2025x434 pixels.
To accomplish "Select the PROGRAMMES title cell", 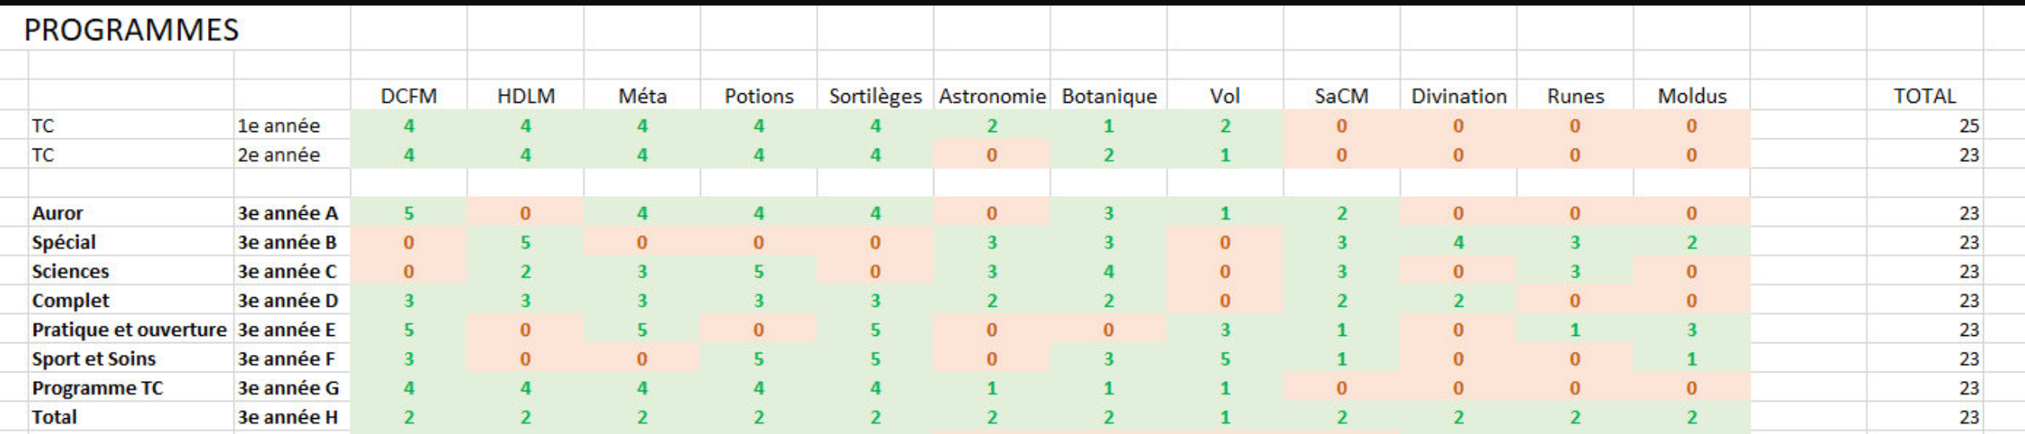I will coord(131,30).
